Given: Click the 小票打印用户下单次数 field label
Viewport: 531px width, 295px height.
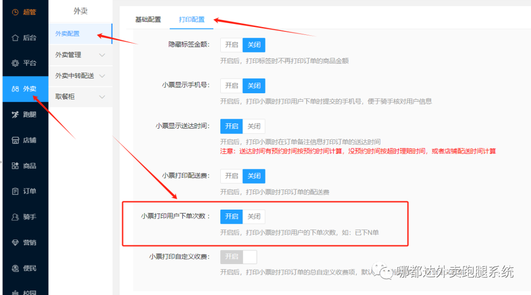Looking at the screenshot, I should coord(176,216).
